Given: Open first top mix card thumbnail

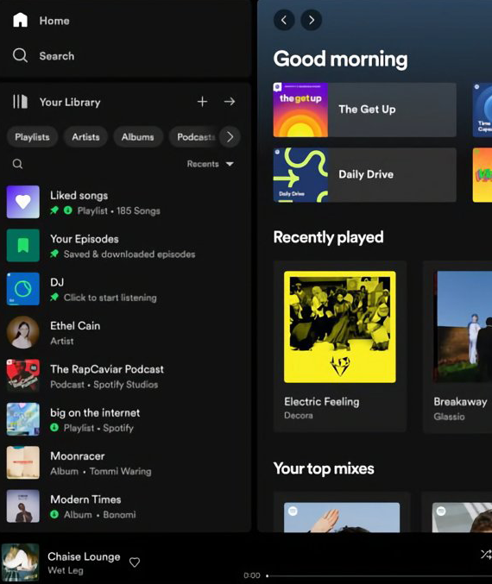Looking at the screenshot, I should 342,518.
